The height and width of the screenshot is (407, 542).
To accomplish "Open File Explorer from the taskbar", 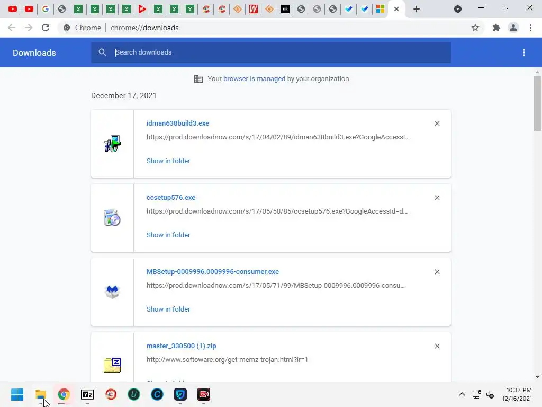I will [x=40, y=394].
